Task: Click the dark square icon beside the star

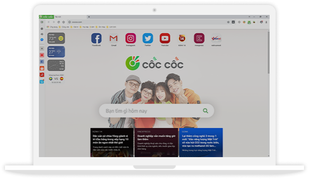Action: (x=233, y=22)
